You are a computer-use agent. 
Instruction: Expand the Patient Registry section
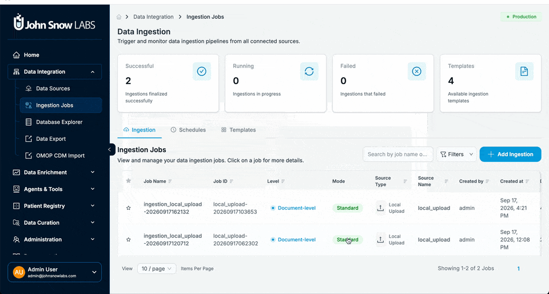pyautogui.click(x=55, y=206)
